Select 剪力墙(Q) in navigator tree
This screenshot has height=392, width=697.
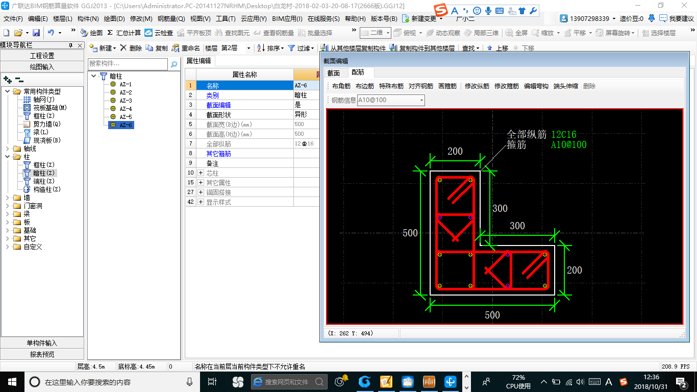[46, 124]
